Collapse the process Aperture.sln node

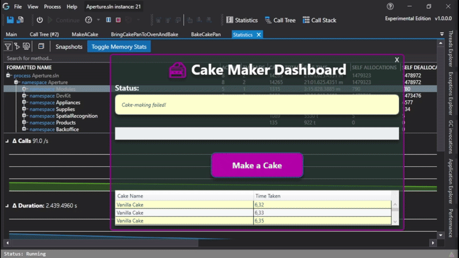9,76
